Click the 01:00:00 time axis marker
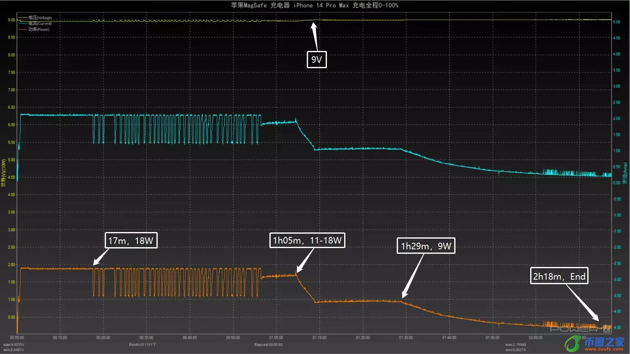 click(276, 338)
